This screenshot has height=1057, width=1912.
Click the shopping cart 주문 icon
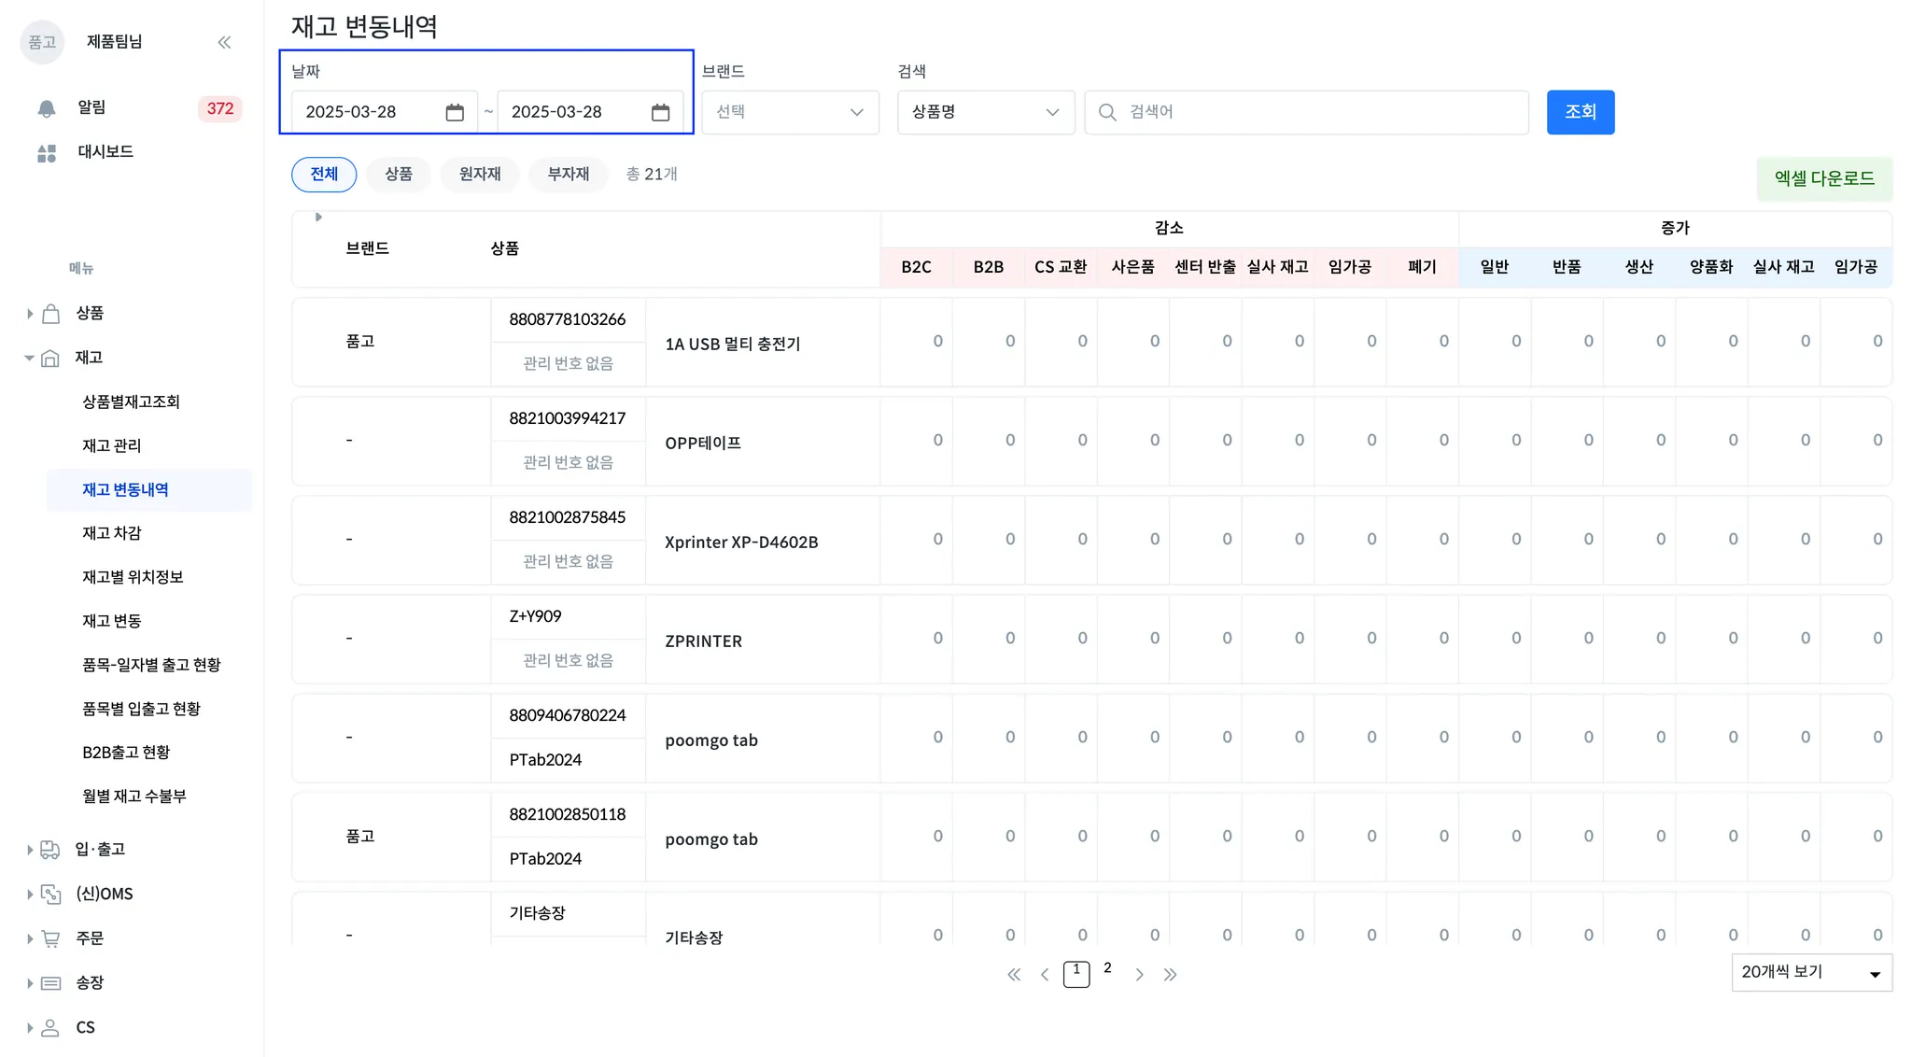(50, 938)
